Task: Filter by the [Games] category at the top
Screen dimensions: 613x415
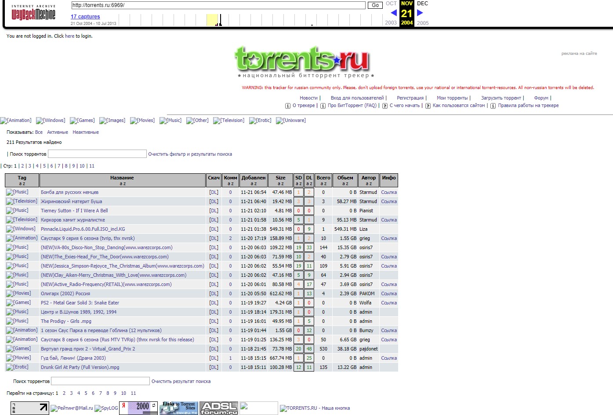Action: [x=82, y=121]
